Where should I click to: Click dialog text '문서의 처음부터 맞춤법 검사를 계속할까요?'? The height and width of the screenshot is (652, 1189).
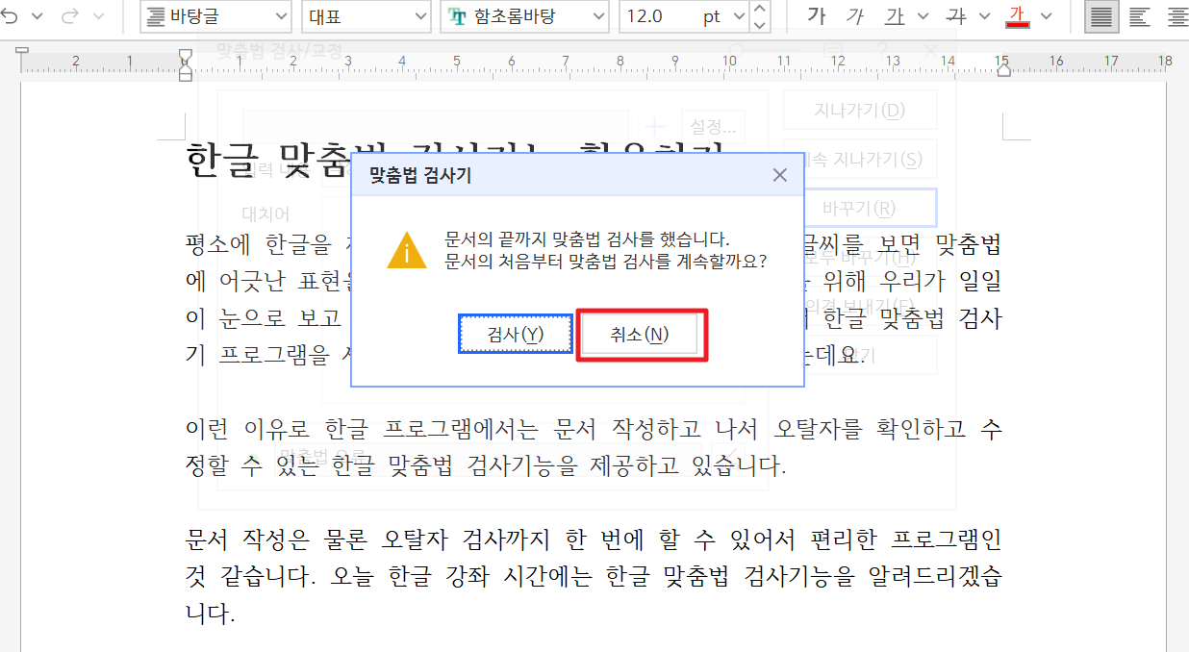tap(606, 261)
